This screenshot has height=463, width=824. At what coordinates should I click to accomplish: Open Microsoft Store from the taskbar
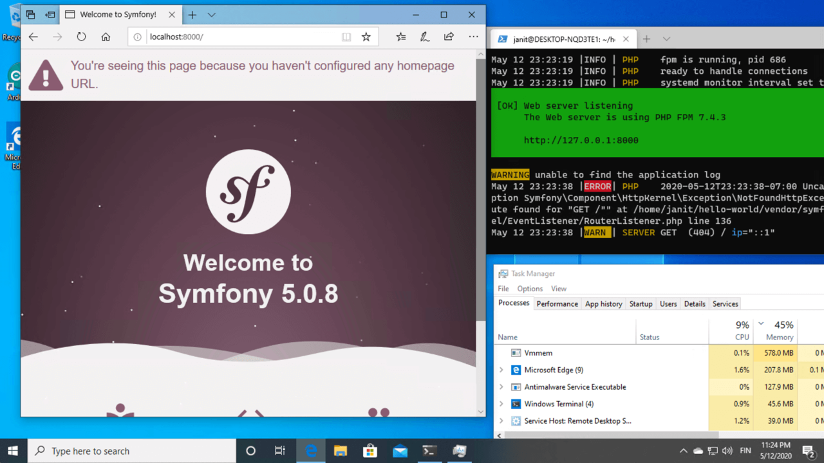tap(370, 451)
